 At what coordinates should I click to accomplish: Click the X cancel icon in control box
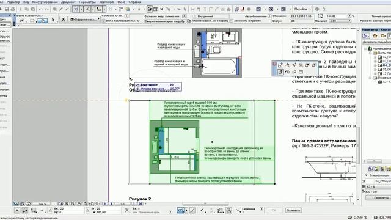[17, 210]
